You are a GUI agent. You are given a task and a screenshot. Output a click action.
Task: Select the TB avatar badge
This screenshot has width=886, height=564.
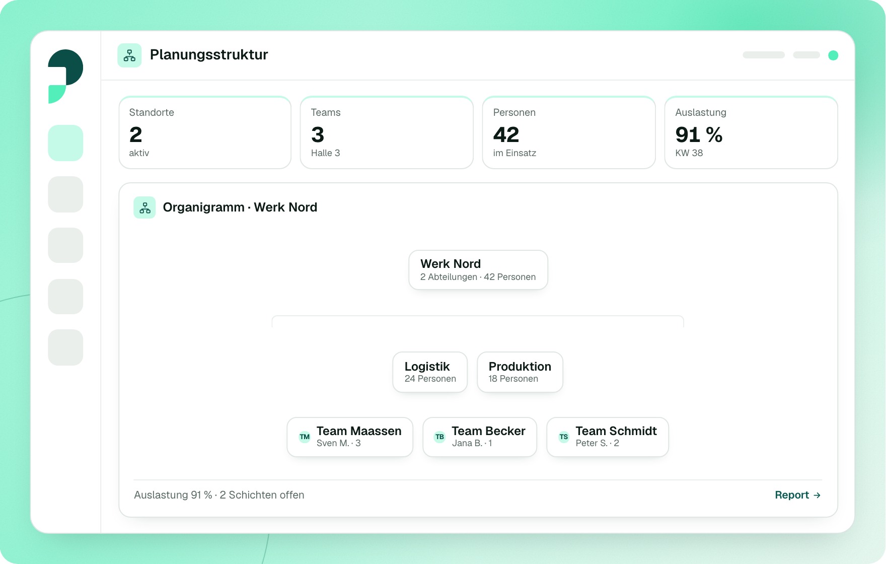pyautogui.click(x=440, y=437)
